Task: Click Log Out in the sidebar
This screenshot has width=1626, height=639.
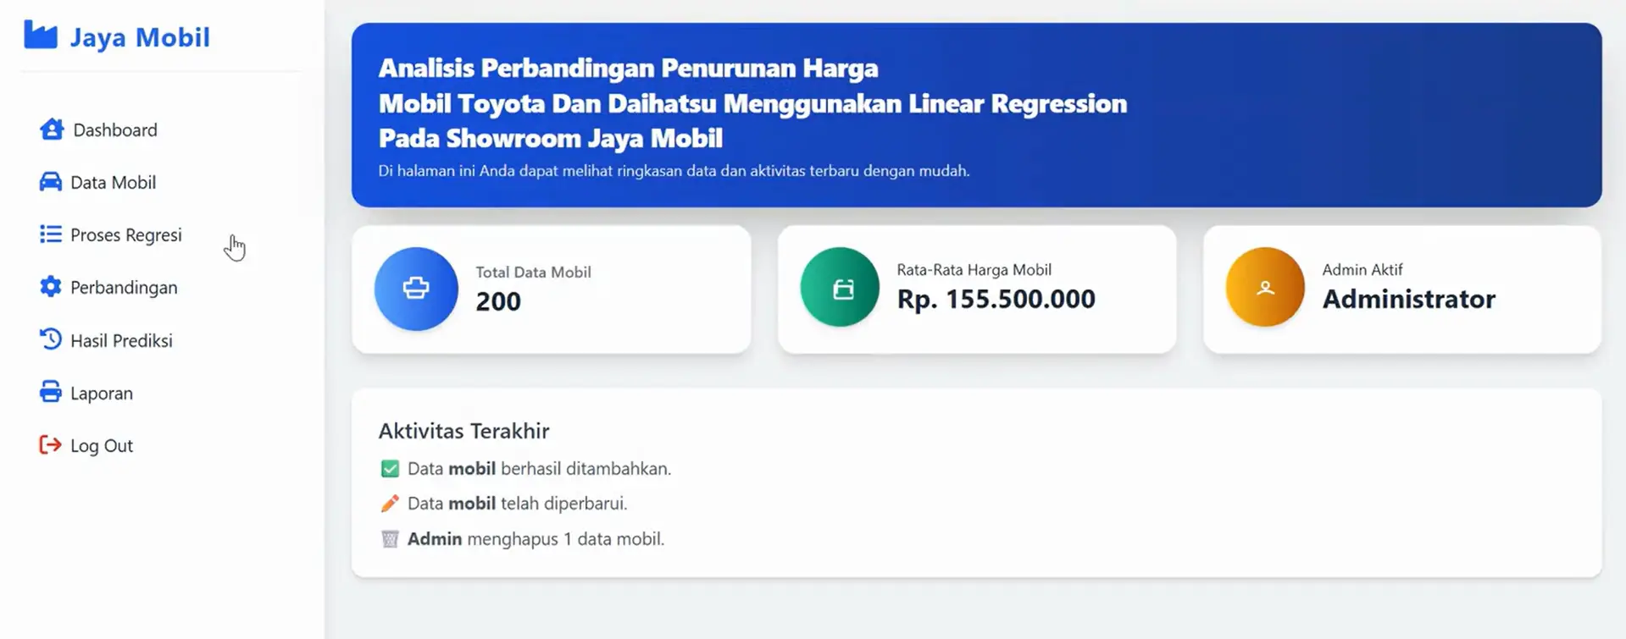Action: [101, 444]
